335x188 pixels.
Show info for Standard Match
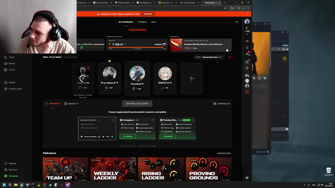(113, 120)
